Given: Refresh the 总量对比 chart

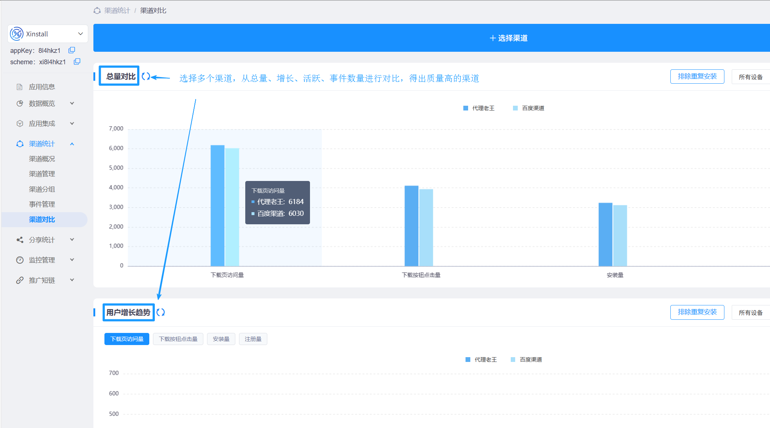Looking at the screenshot, I should [x=146, y=76].
